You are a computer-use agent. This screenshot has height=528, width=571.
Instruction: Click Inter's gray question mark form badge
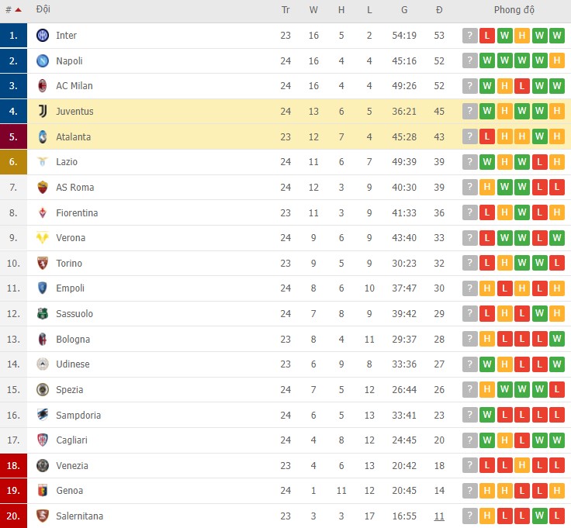click(x=469, y=36)
